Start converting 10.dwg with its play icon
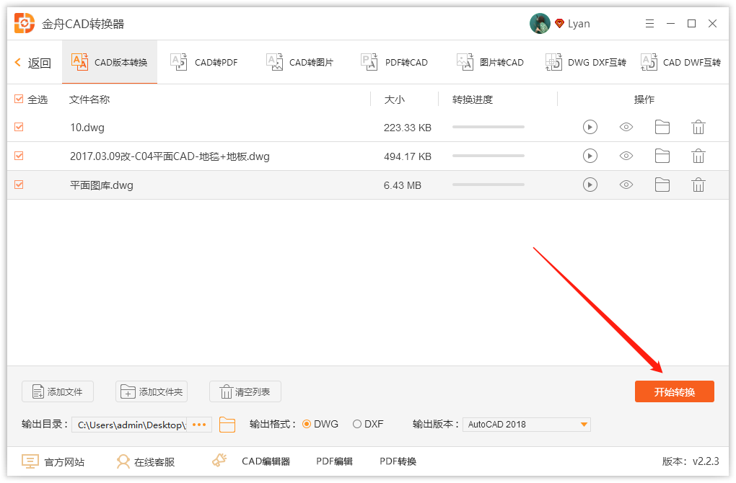The image size is (736, 483). coord(590,127)
